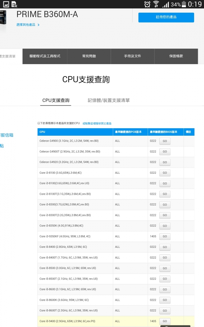Click GO for Core i3-8100 (3.6G,65W,L3:6M,4C) row
204x327 pixels.
(165, 173)
